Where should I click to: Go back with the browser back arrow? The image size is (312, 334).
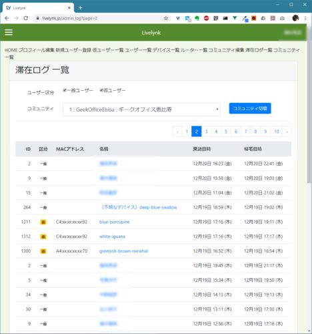pos(7,18)
